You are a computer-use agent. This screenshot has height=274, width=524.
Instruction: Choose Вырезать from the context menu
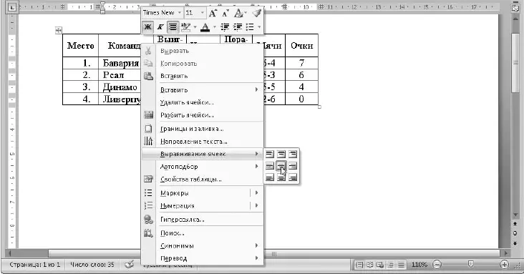pyautogui.click(x=202, y=51)
